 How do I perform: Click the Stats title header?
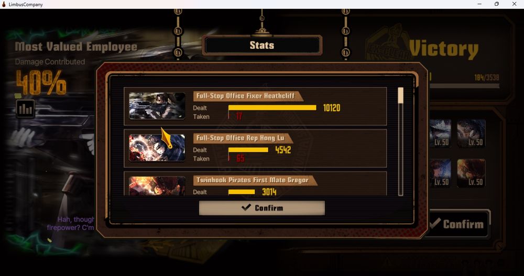click(x=262, y=45)
